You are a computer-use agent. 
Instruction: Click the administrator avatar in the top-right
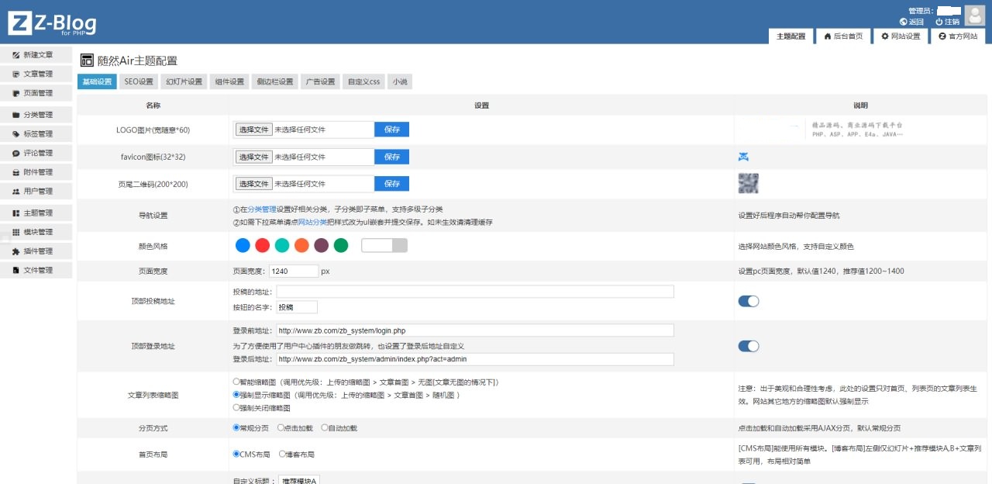(x=975, y=16)
